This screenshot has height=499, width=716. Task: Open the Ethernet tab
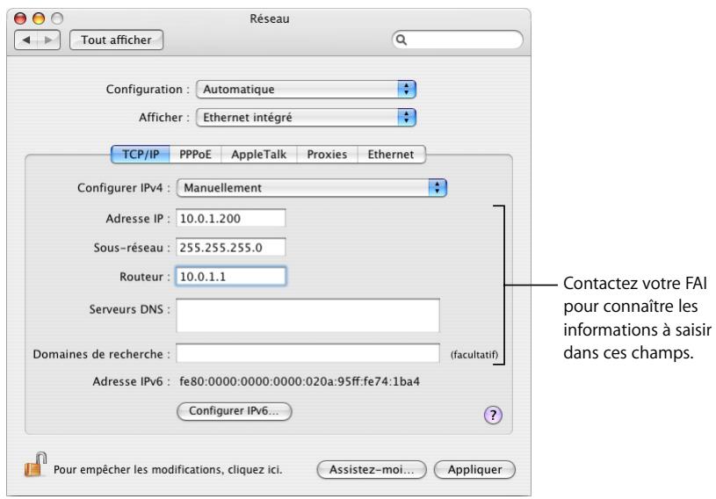[391, 155]
